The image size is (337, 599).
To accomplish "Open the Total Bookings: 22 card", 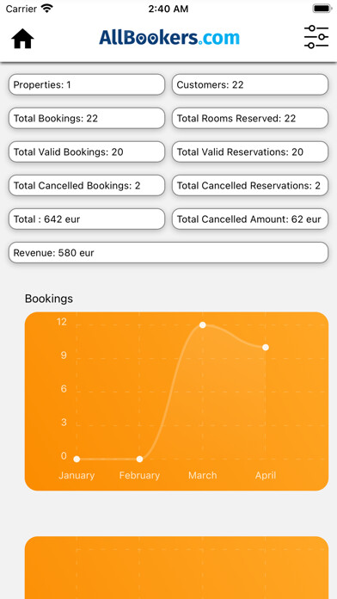I will click(87, 118).
